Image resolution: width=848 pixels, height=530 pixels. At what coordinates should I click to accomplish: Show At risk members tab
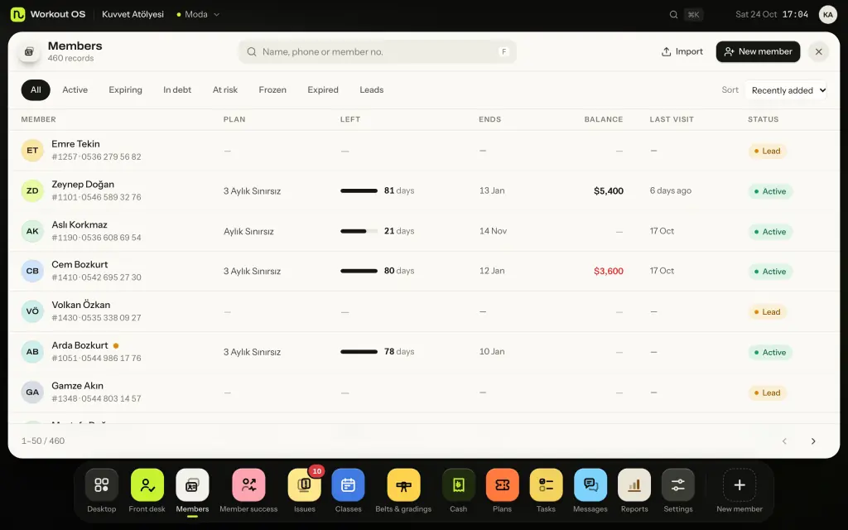tap(225, 89)
